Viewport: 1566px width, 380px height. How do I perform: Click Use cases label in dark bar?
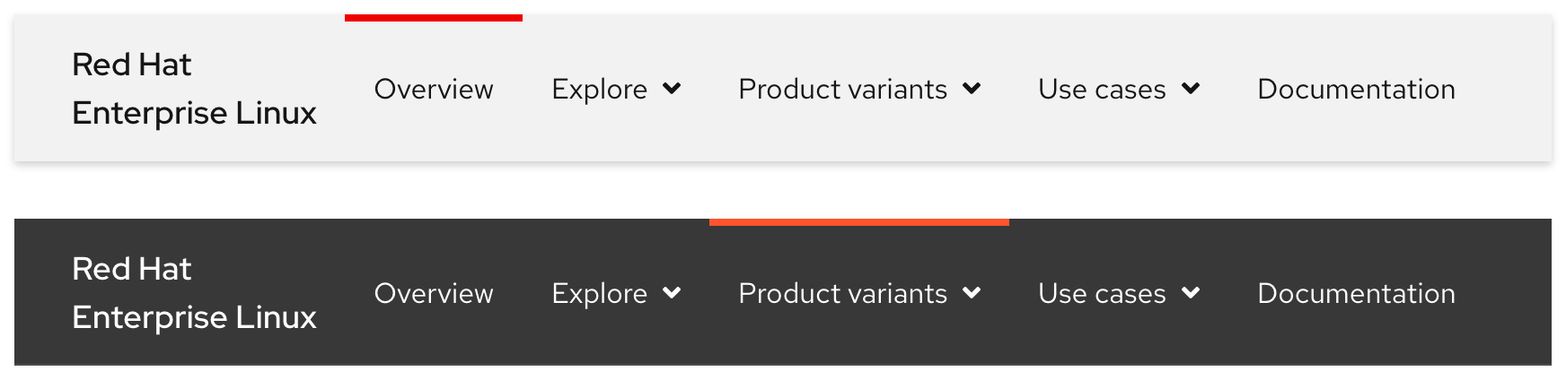[1102, 293]
